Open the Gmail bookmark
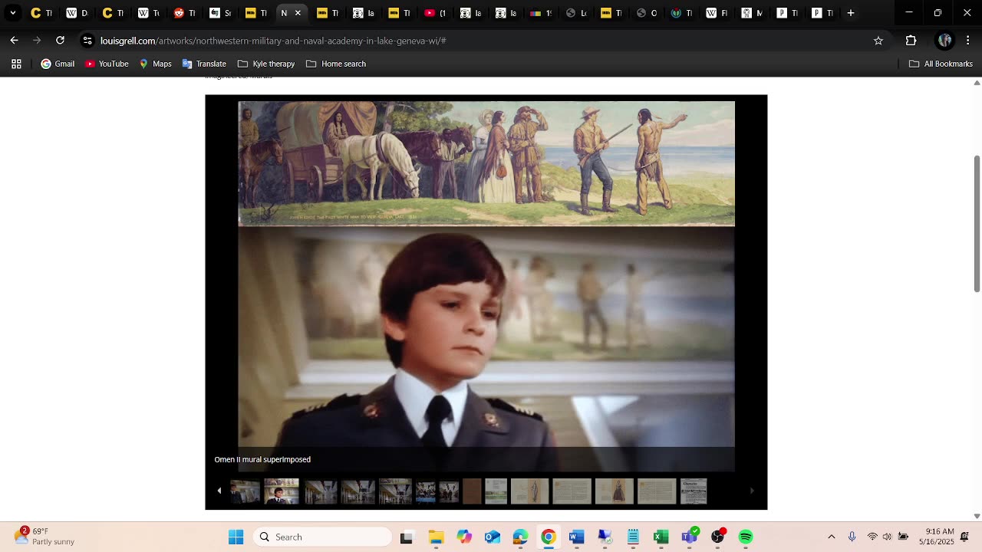This screenshot has height=552, width=982. point(58,64)
